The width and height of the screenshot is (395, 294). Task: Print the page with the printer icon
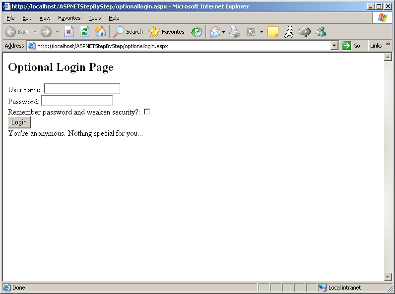coord(235,32)
